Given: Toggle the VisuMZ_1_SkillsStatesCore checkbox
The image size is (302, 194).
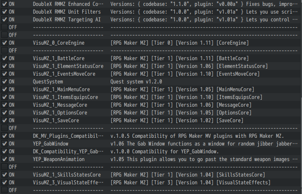Looking at the screenshot, I should pos(4,175).
